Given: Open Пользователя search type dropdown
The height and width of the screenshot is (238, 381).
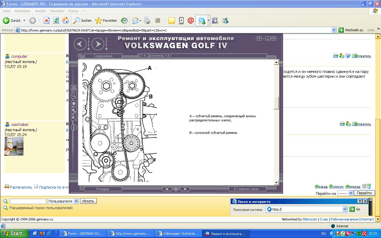Looking at the screenshot, I should [63, 201].
